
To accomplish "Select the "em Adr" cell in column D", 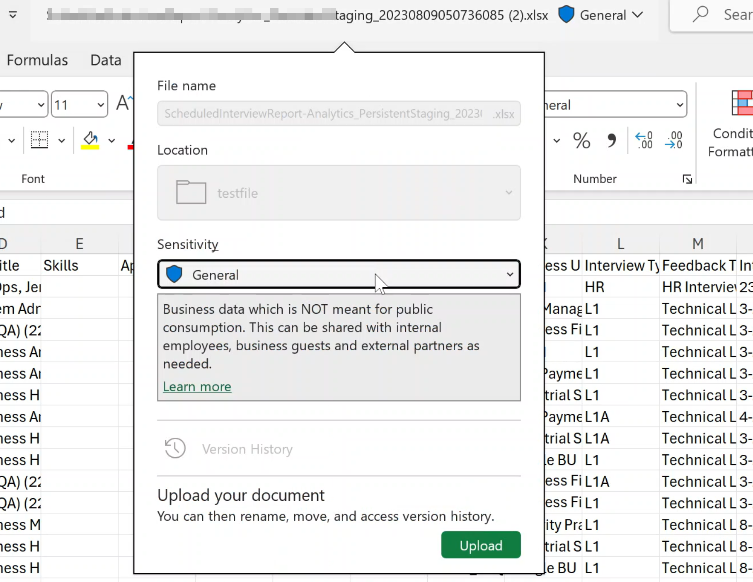I will (x=20, y=308).
